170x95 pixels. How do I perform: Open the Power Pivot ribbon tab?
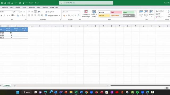point(54,7)
